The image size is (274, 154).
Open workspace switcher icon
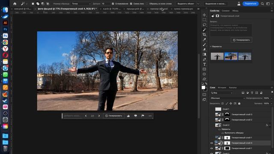click(x=268, y=4)
